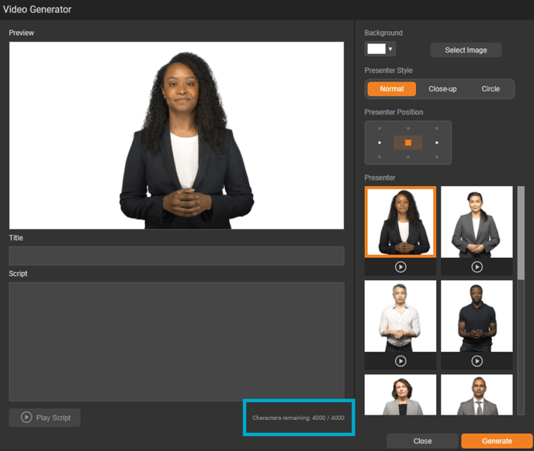Set presenter position to middle left
The height and width of the screenshot is (451, 534).
tap(380, 143)
